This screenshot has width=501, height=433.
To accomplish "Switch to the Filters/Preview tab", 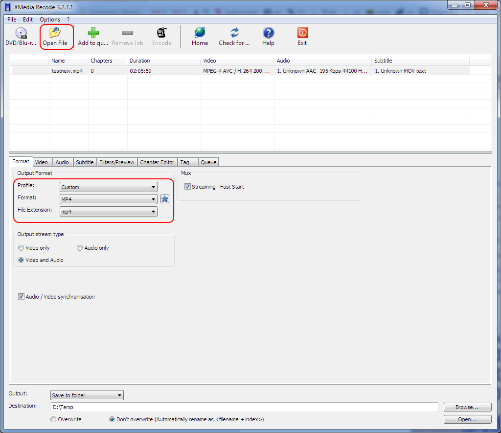I will pos(116,162).
